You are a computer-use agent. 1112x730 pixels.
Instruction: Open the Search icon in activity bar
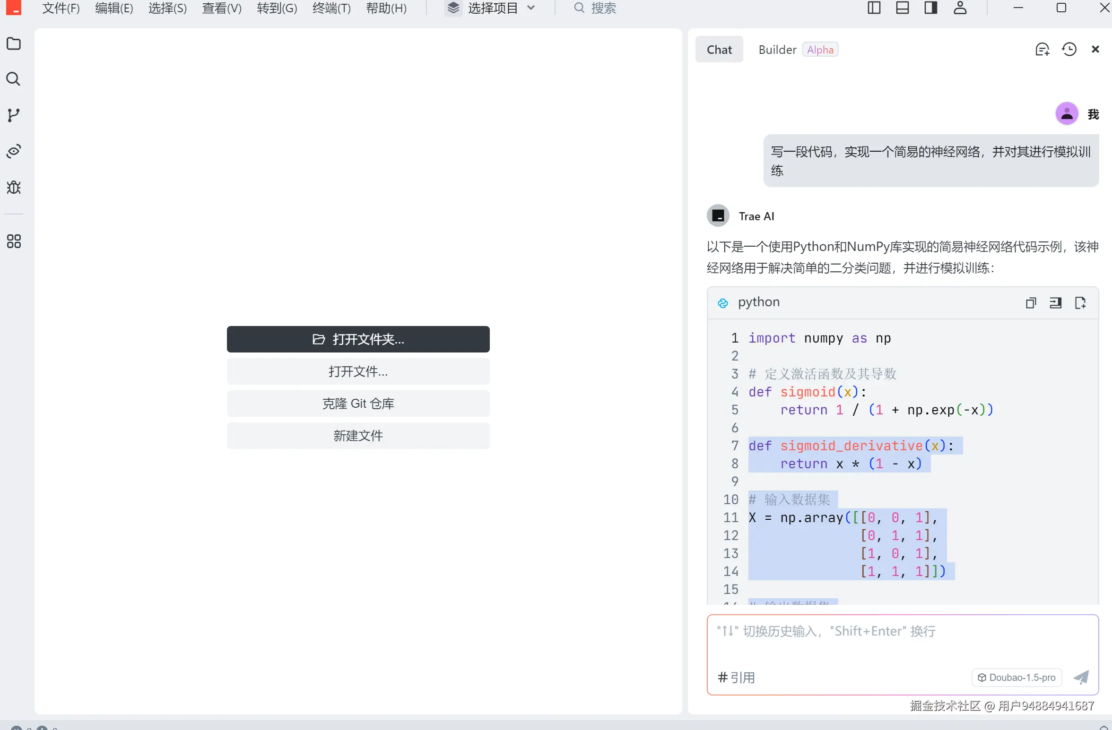tap(14, 79)
